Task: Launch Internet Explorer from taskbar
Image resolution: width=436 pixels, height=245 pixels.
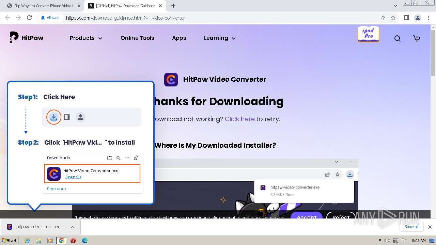Action: click(x=27, y=241)
